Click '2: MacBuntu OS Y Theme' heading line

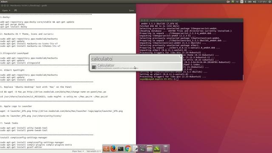click(27, 34)
